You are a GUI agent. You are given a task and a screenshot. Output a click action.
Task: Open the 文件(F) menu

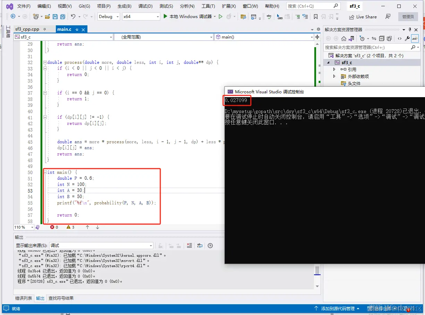pos(24,6)
